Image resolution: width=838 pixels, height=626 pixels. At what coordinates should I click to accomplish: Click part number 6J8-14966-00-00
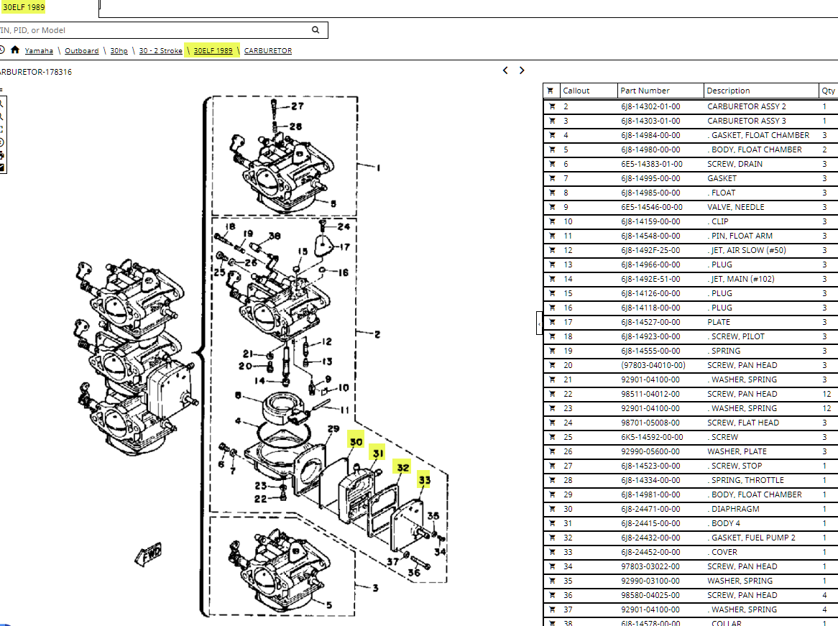(x=650, y=264)
